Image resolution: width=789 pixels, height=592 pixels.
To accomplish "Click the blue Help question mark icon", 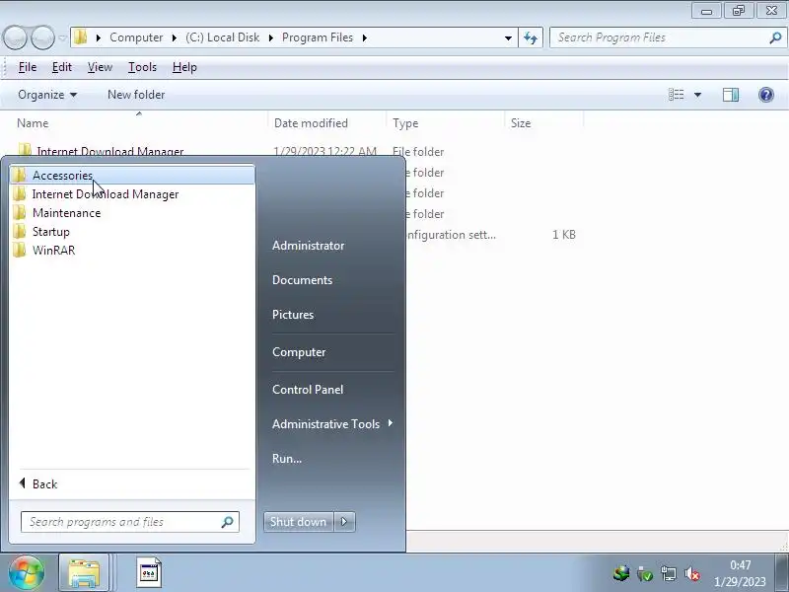I will 766,95.
